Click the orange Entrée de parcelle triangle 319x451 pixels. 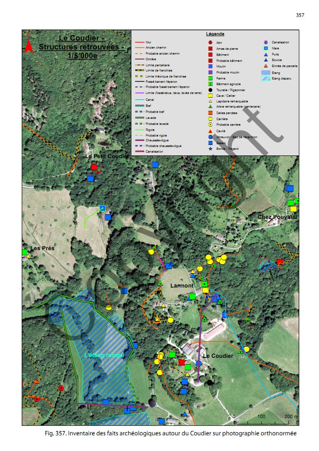pyautogui.click(x=266, y=66)
